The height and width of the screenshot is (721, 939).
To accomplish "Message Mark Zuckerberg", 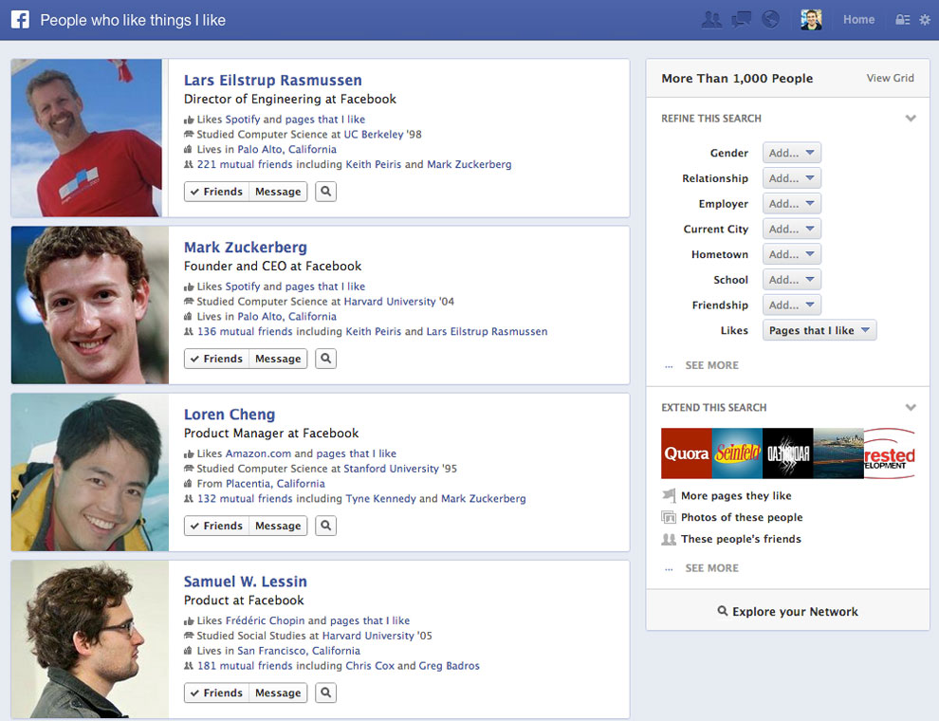I will [278, 359].
